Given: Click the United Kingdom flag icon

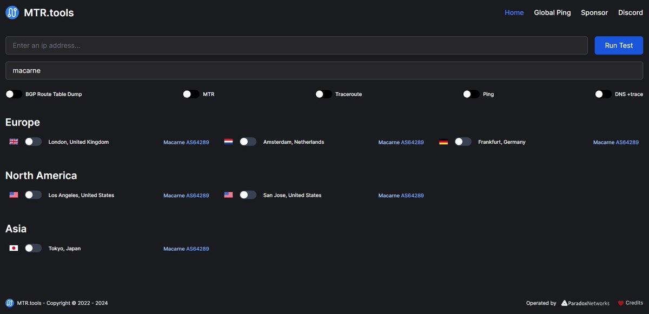Looking at the screenshot, I should click(x=14, y=142).
